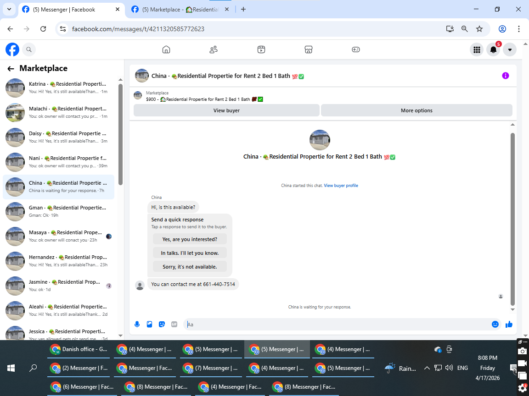529x396 pixels.
Task: Send quick response Yes, are you interested?
Action: click(x=190, y=239)
